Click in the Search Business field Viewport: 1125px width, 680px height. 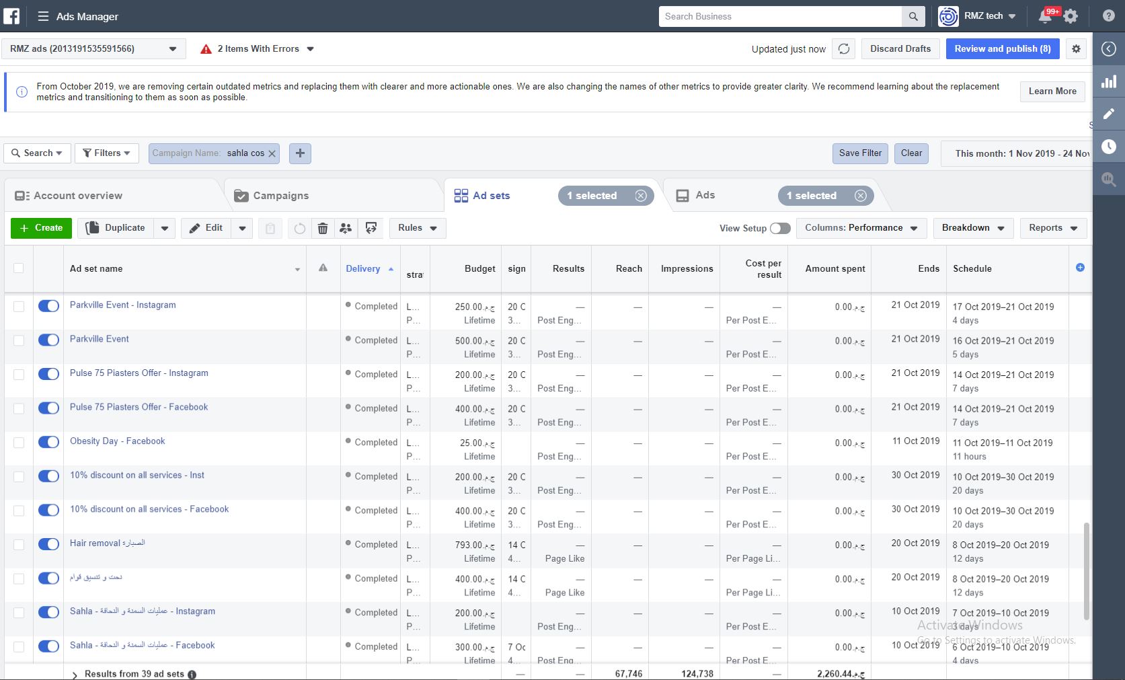coord(780,16)
